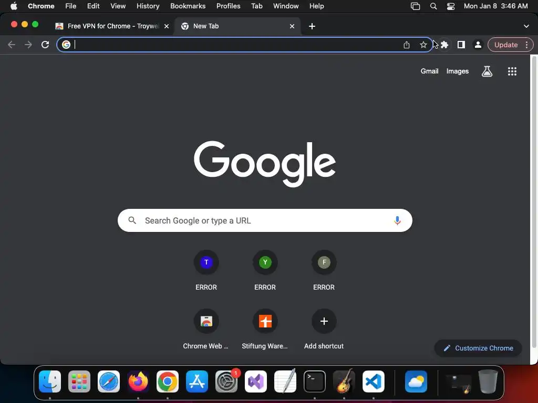Open TextEdit from the Dock
This screenshot has width=538, height=403.
pos(285,381)
